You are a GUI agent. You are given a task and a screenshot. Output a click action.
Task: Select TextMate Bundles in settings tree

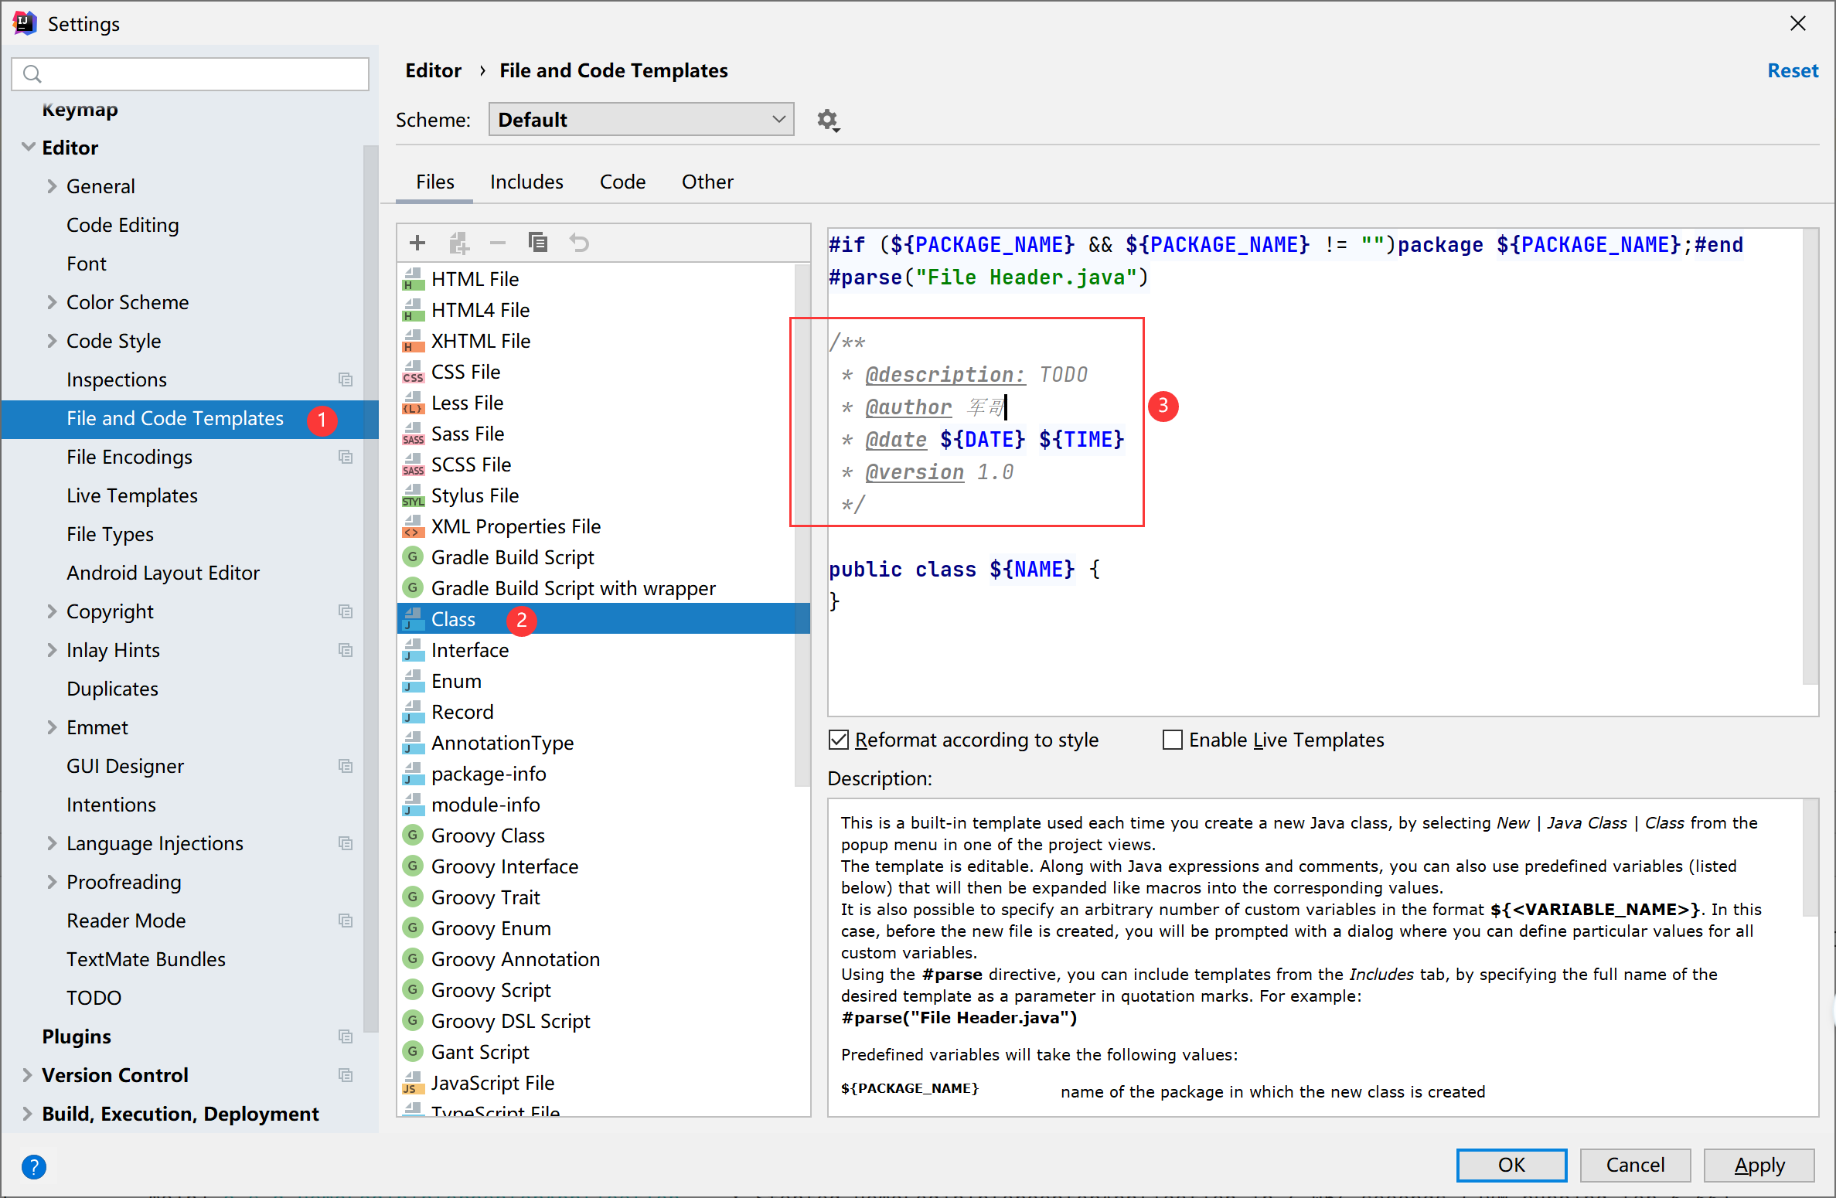[146, 959]
